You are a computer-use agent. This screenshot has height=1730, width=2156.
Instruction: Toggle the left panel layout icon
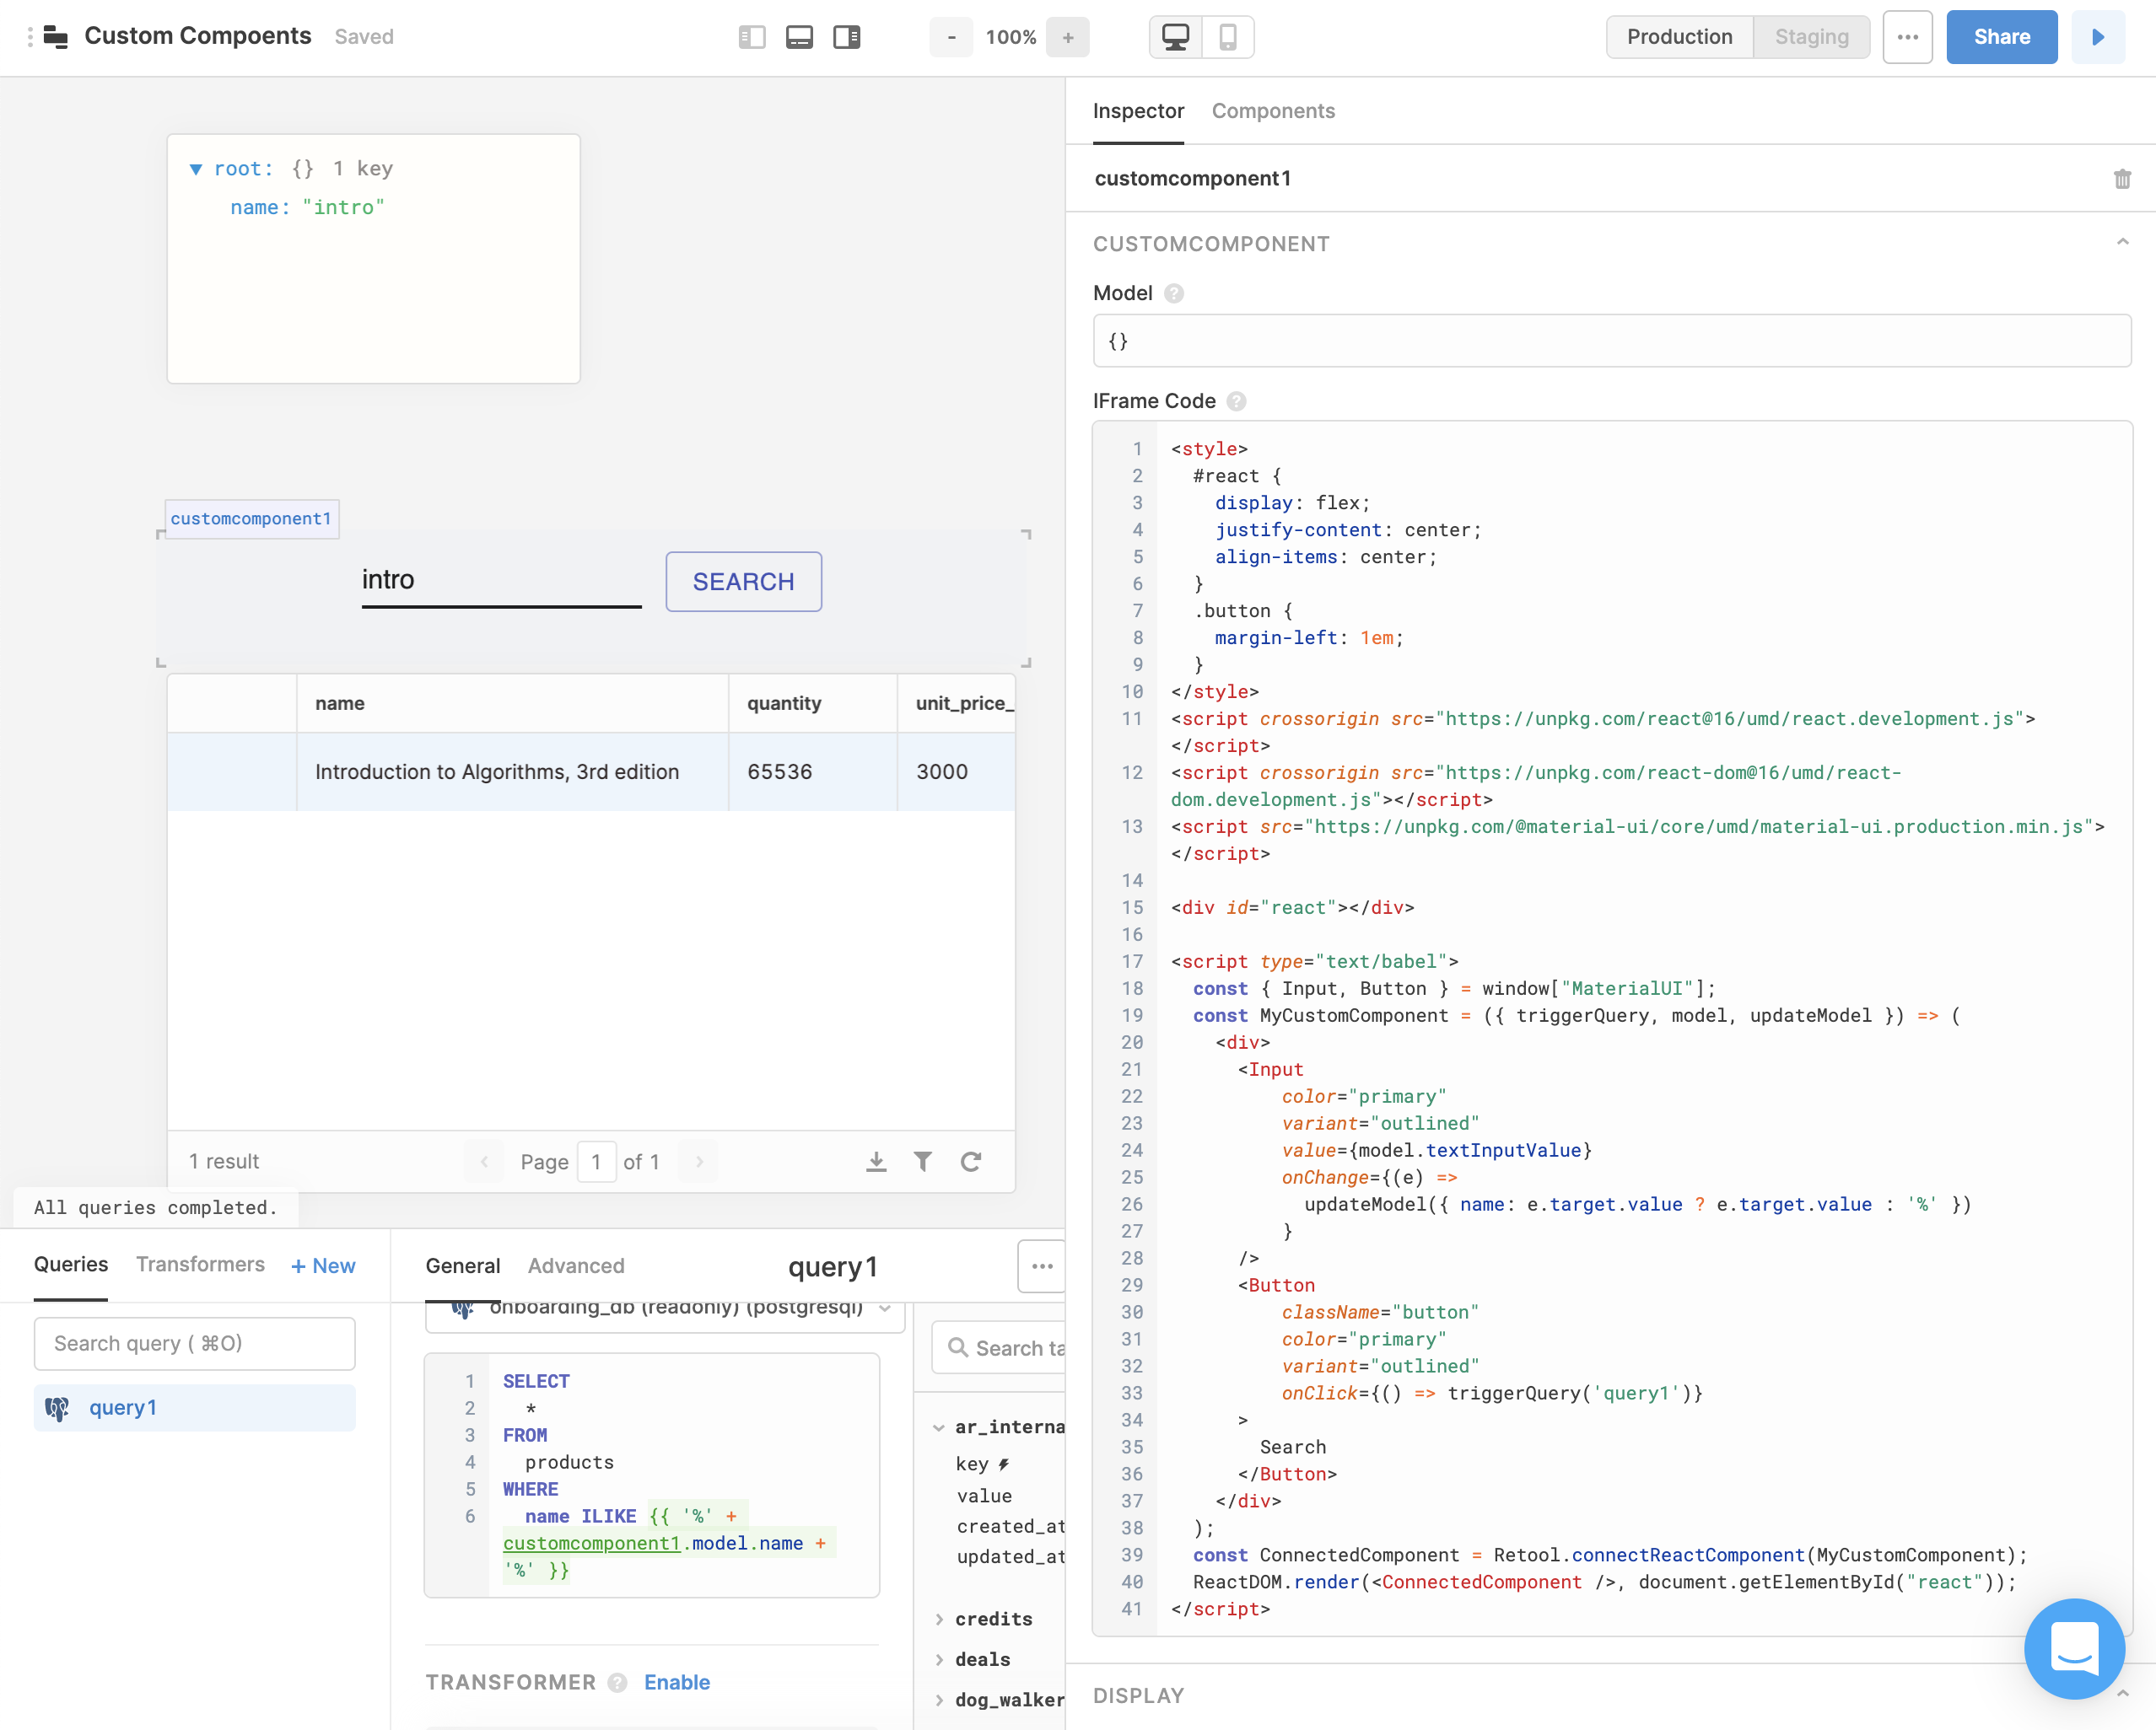[752, 37]
